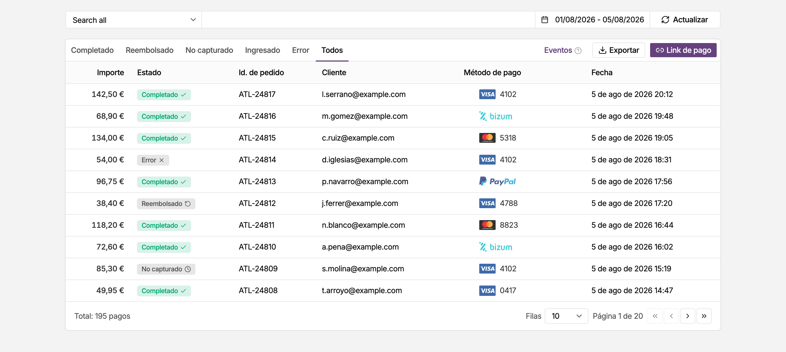Screen dimensions: 786x352
Task: Click Completado badge for ATL-24815
Action: pos(164,138)
